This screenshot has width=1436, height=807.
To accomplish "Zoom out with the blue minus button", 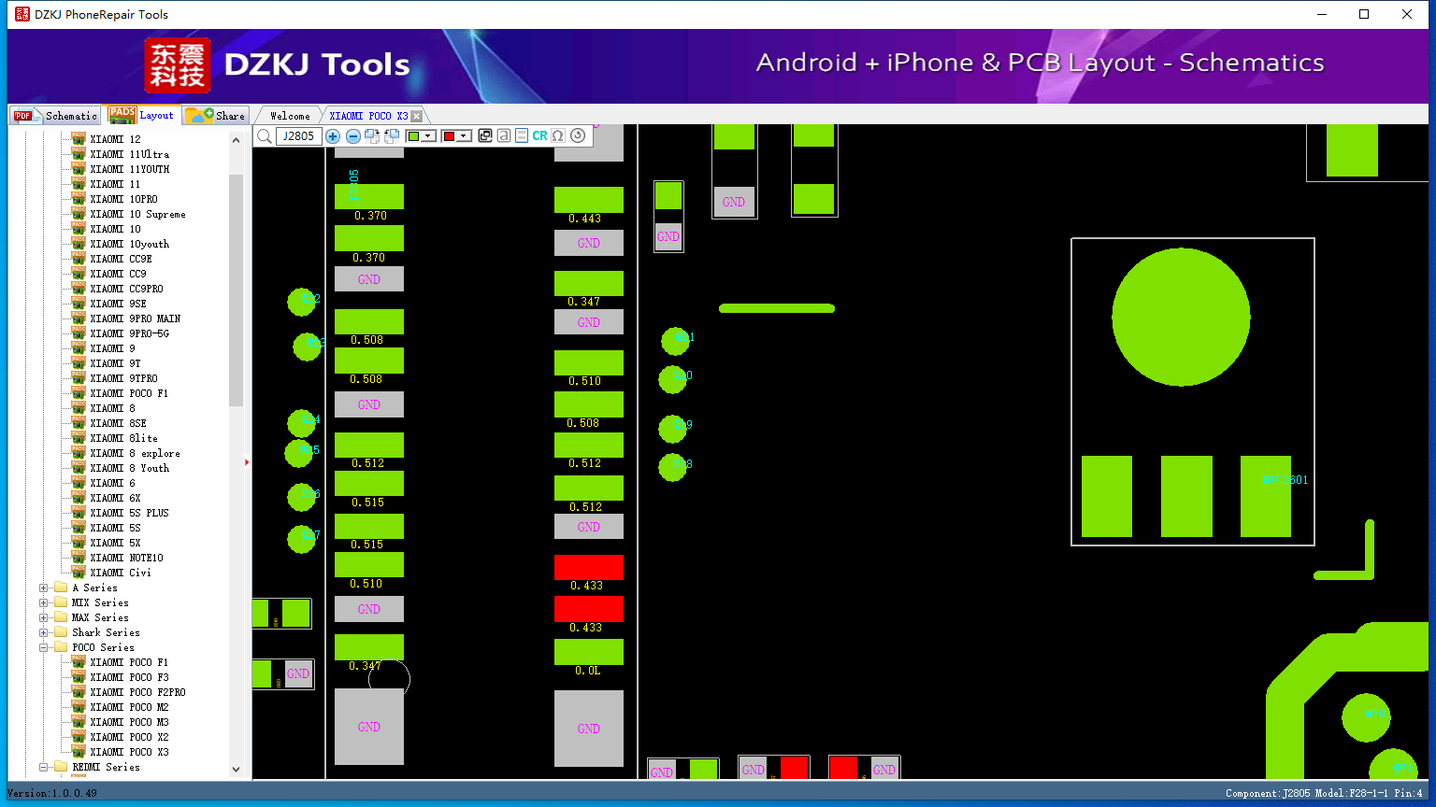I will pos(353,136).
